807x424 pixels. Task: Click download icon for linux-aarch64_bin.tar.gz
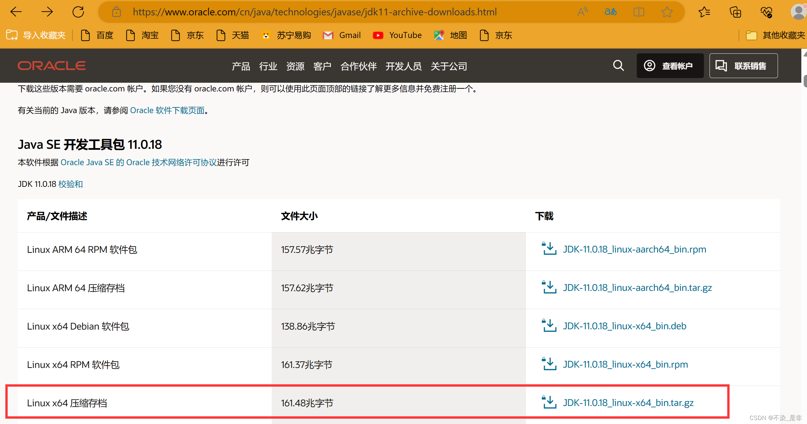549,287
